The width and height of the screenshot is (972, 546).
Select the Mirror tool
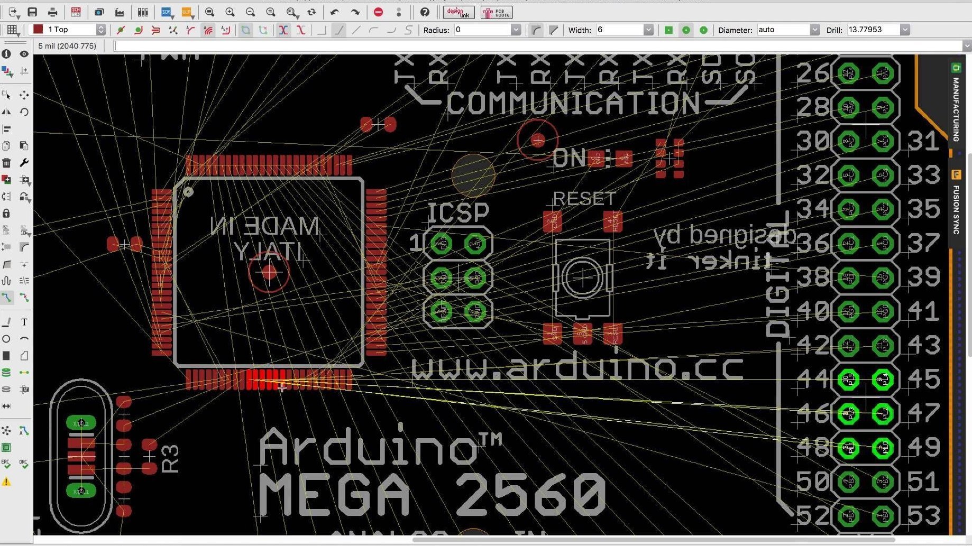coord(6,112)
